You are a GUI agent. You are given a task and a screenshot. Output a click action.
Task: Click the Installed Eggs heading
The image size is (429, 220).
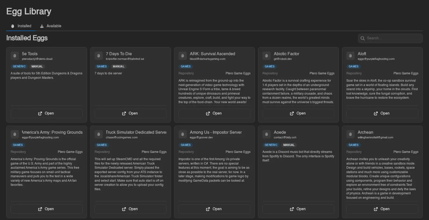coord(27,38)
